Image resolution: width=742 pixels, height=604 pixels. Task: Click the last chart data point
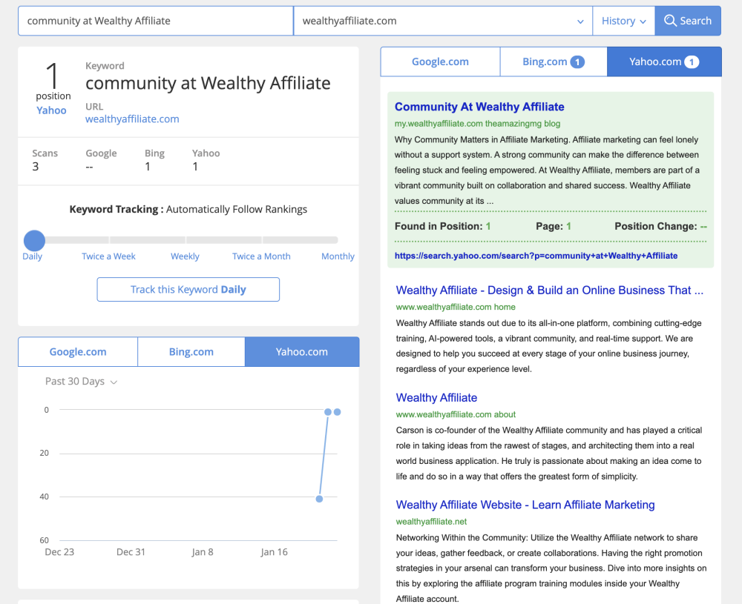[337, 412]
